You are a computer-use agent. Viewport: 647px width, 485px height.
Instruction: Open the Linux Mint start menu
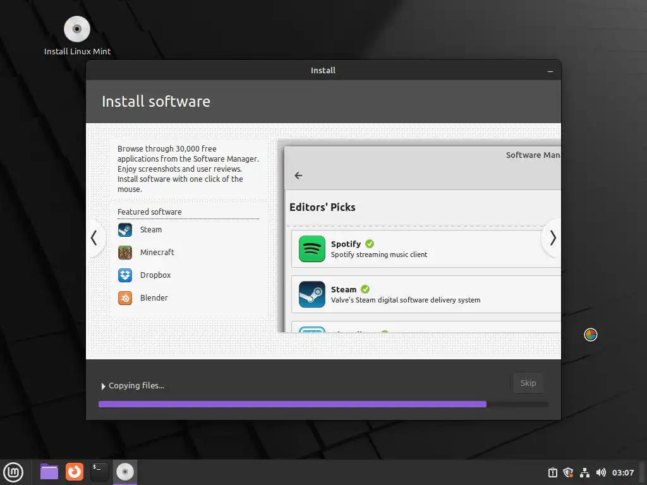[13, 472]
